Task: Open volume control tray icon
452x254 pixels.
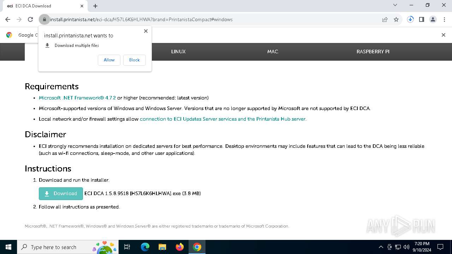Action: [x=406, y=247]
